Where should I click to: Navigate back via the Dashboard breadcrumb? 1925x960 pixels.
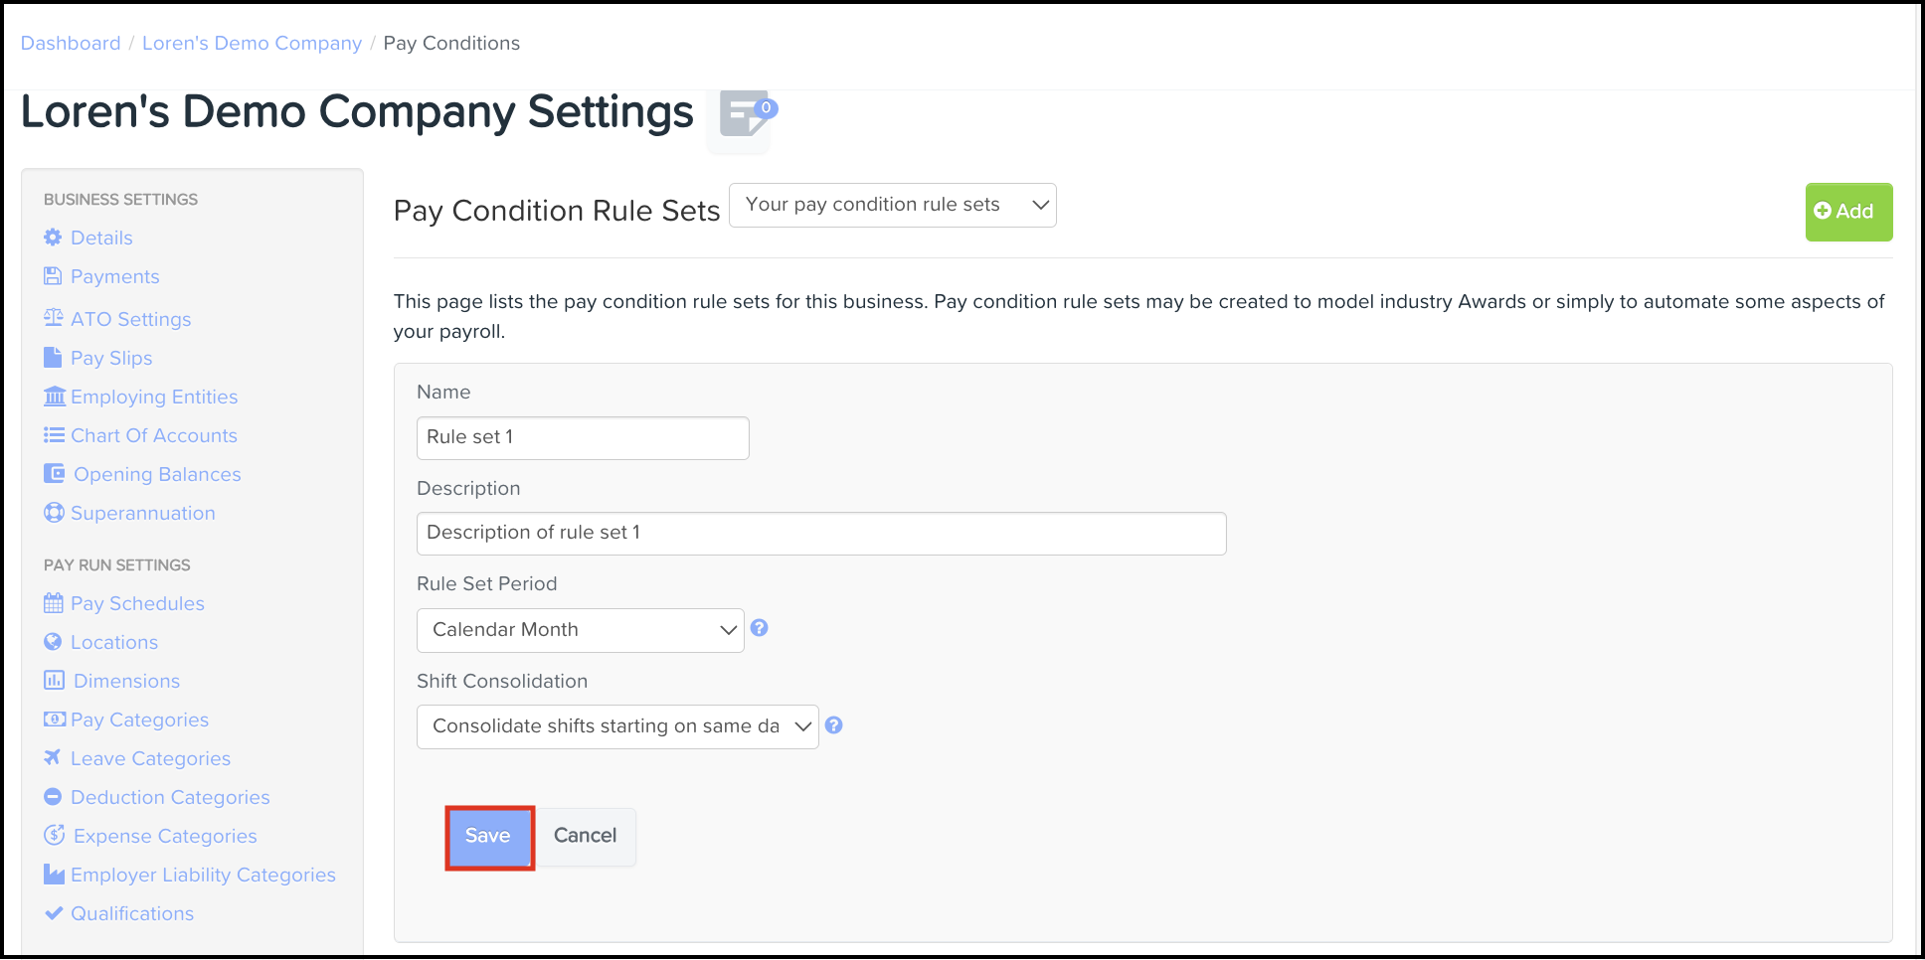(70, 43)
